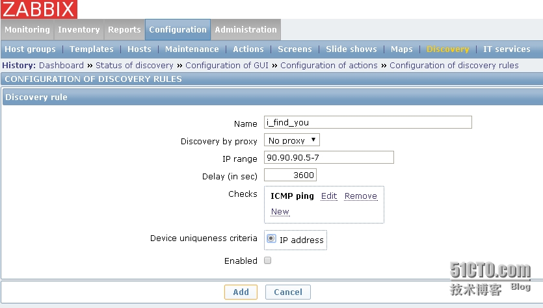Image resolution: width=543 pixels, height=308 pixels.
Task: Remove the ICMP ping check
Action: [360, 196]
